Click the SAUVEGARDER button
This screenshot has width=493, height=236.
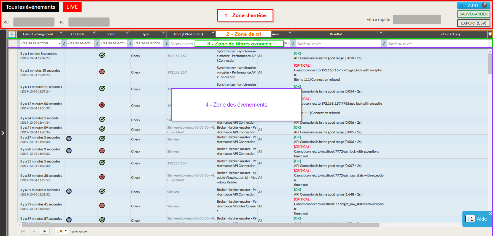pos(473,14)
